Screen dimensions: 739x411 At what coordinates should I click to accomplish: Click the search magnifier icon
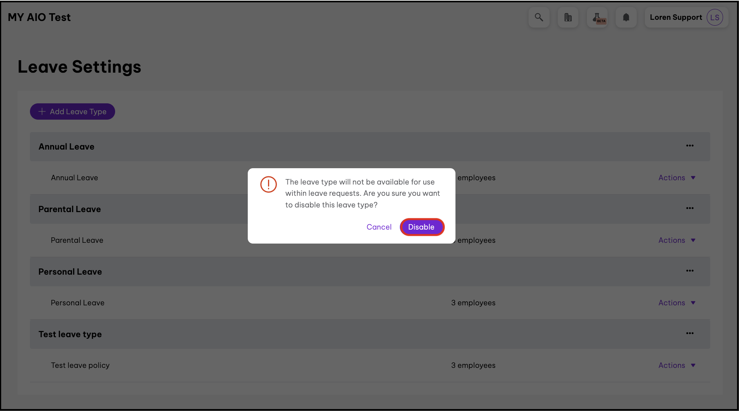coord(539,17)
